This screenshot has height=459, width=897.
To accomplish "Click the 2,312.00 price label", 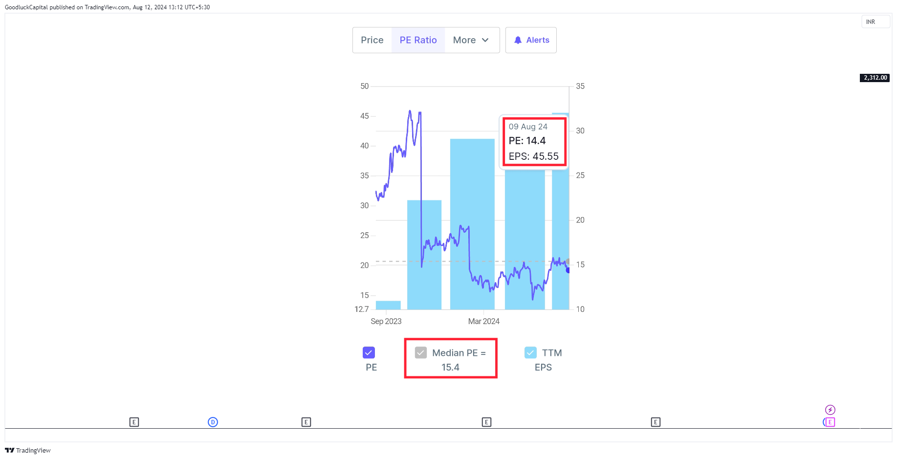I will 875,78.
